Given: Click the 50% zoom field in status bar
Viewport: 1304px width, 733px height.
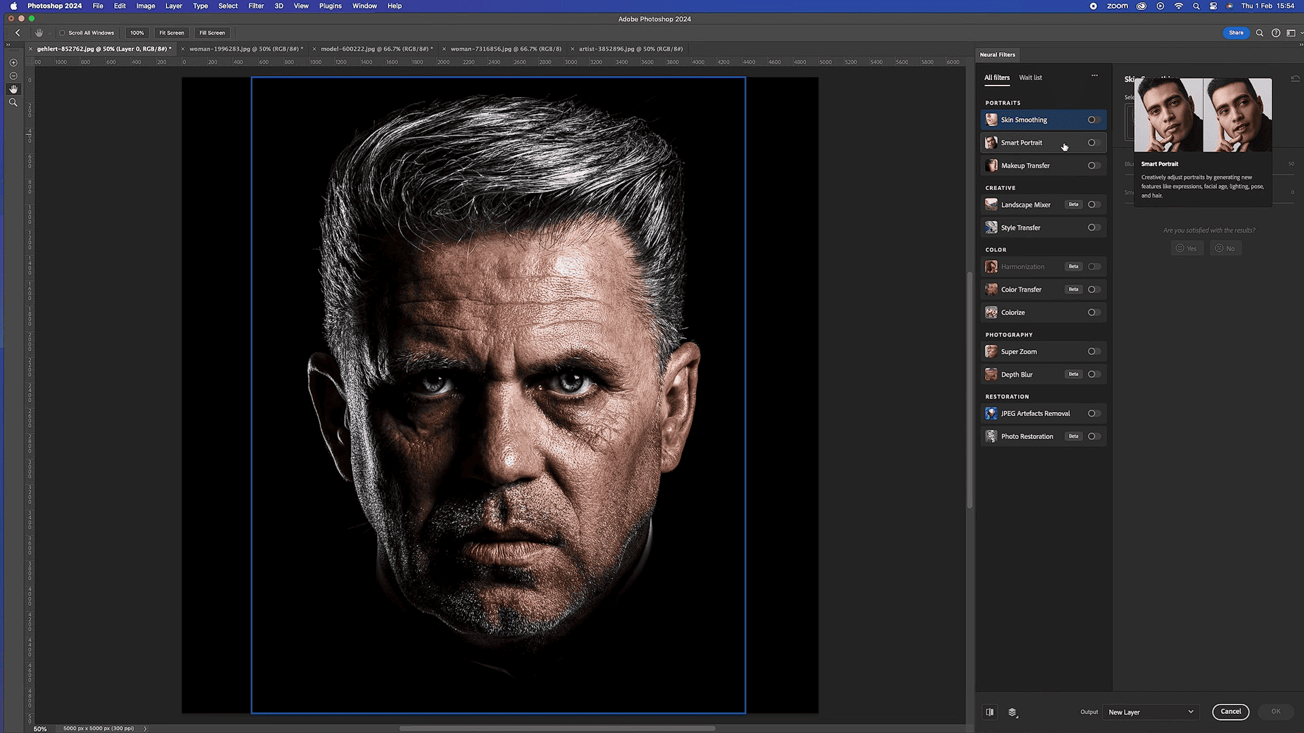Looking at the screenshot, I should [x=40, y=729].
